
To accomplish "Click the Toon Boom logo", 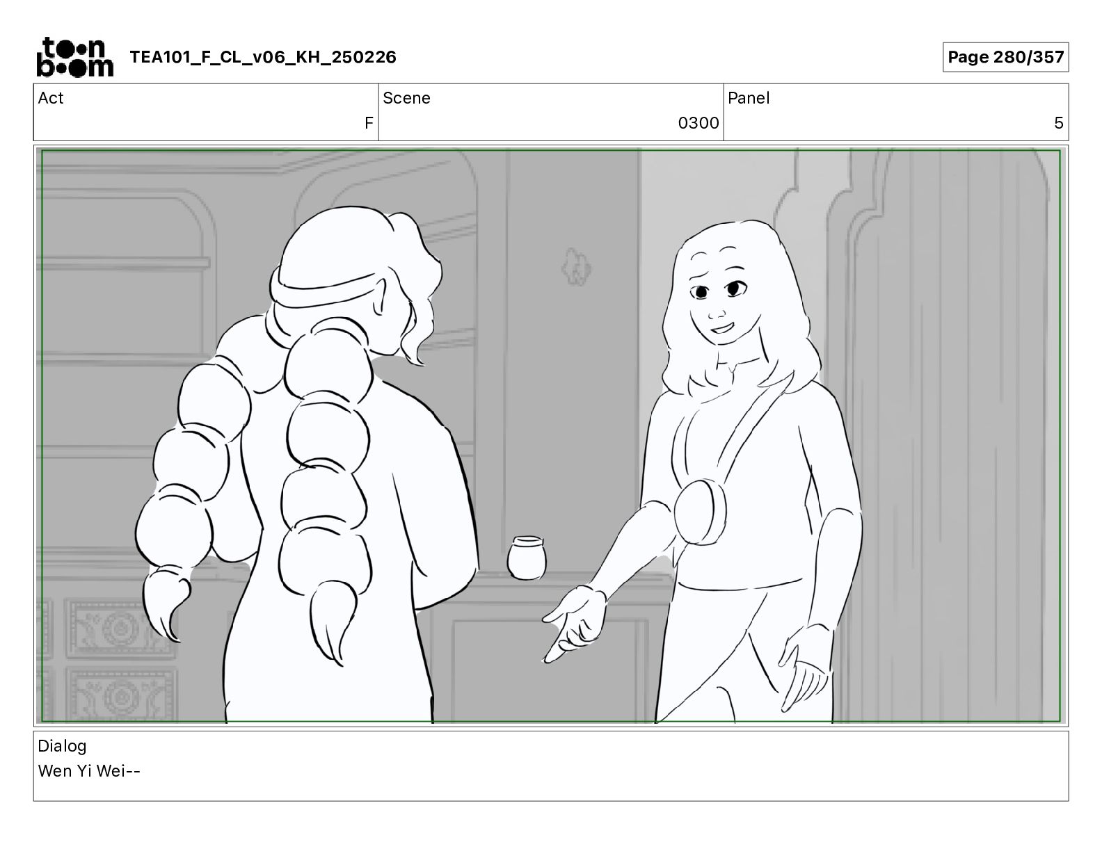I will 74,57.
